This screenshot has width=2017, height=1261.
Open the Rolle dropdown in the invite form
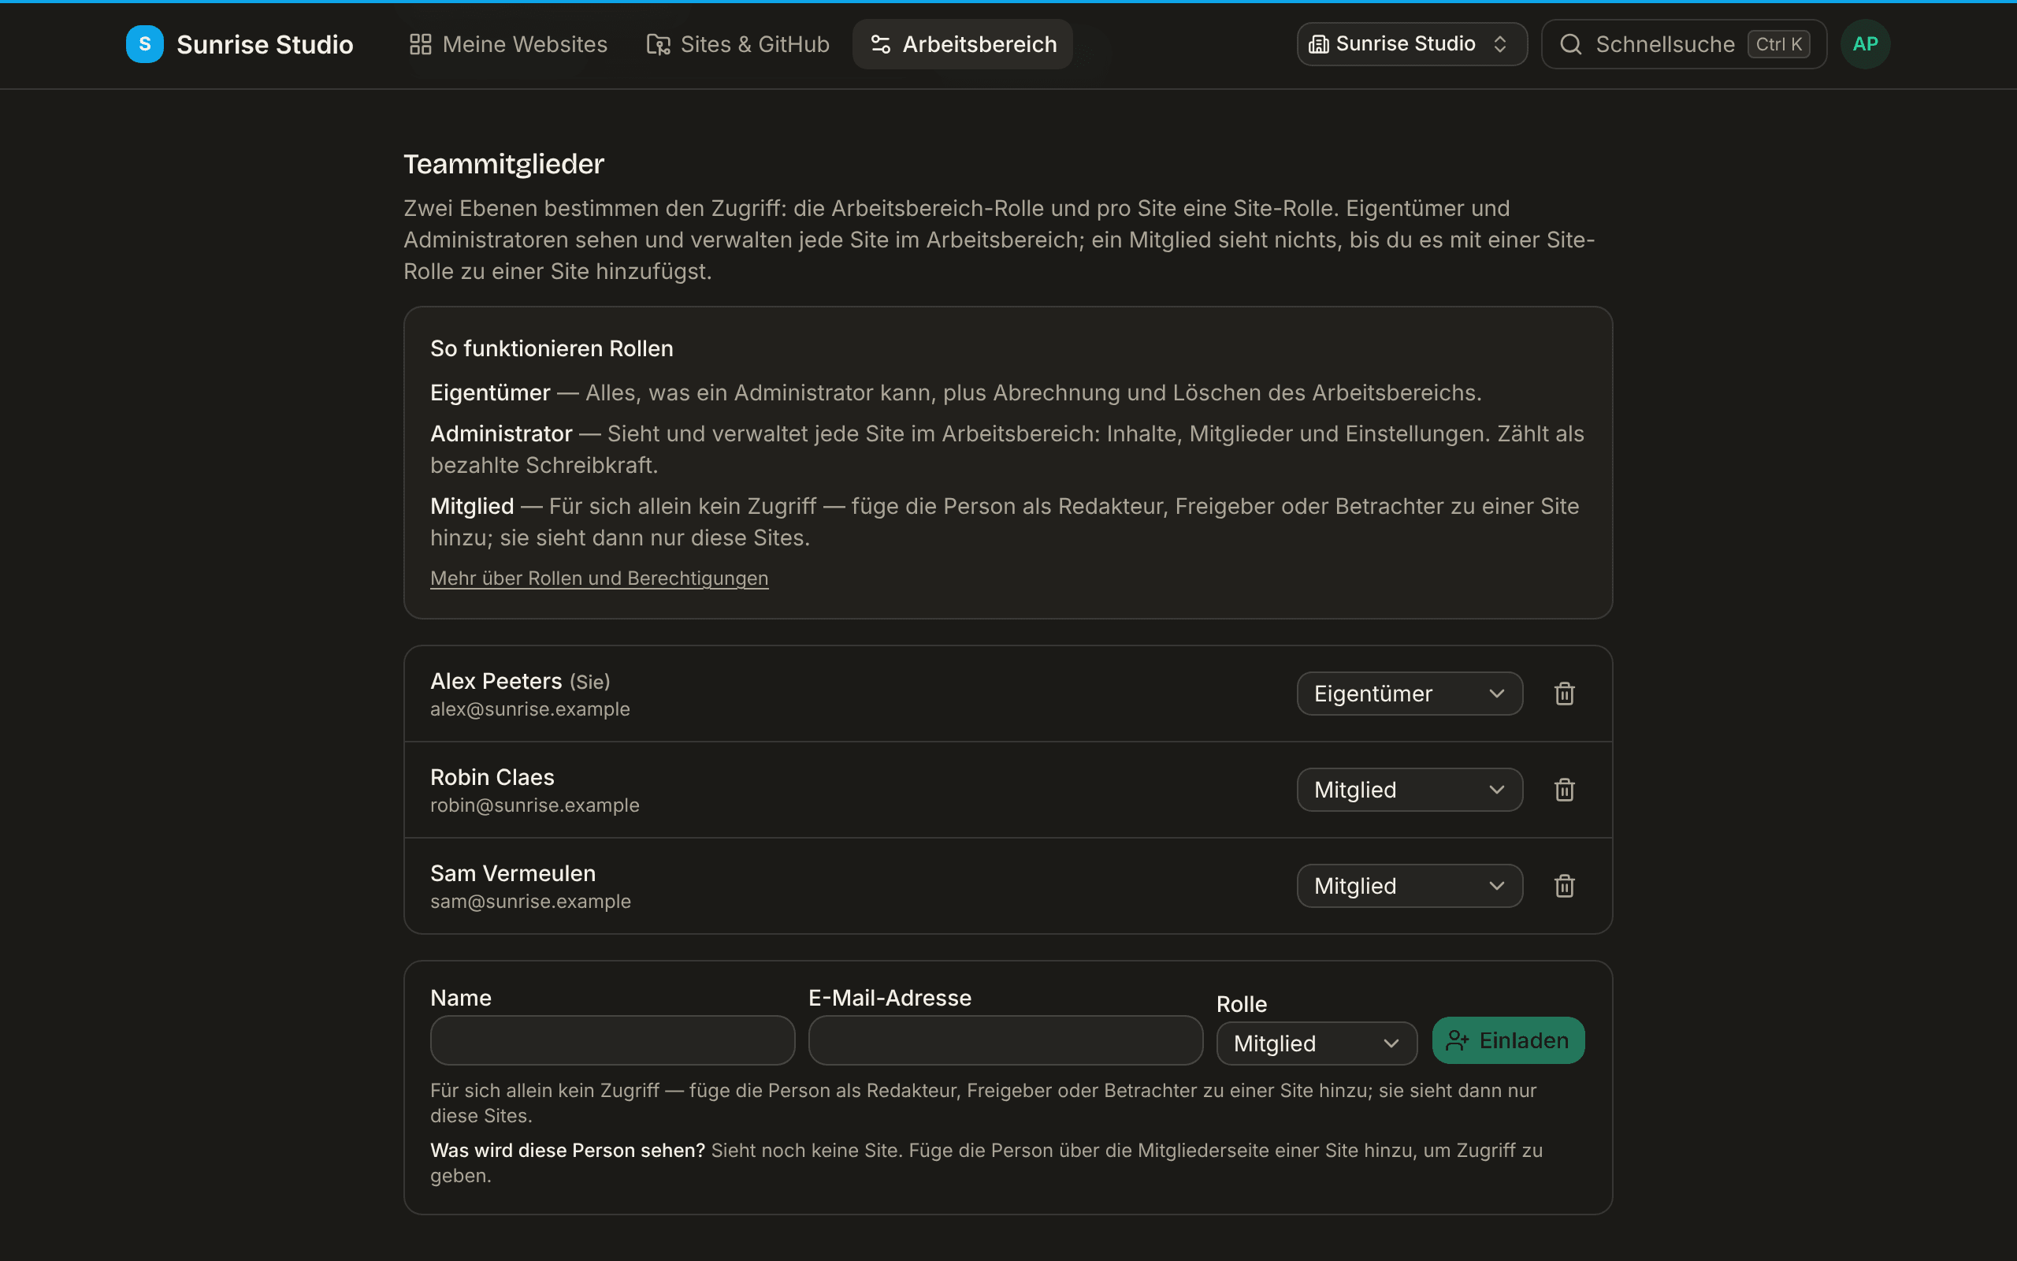(x=1317, y=1043)
